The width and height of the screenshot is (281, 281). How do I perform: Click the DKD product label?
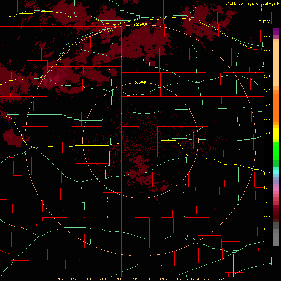274,19
